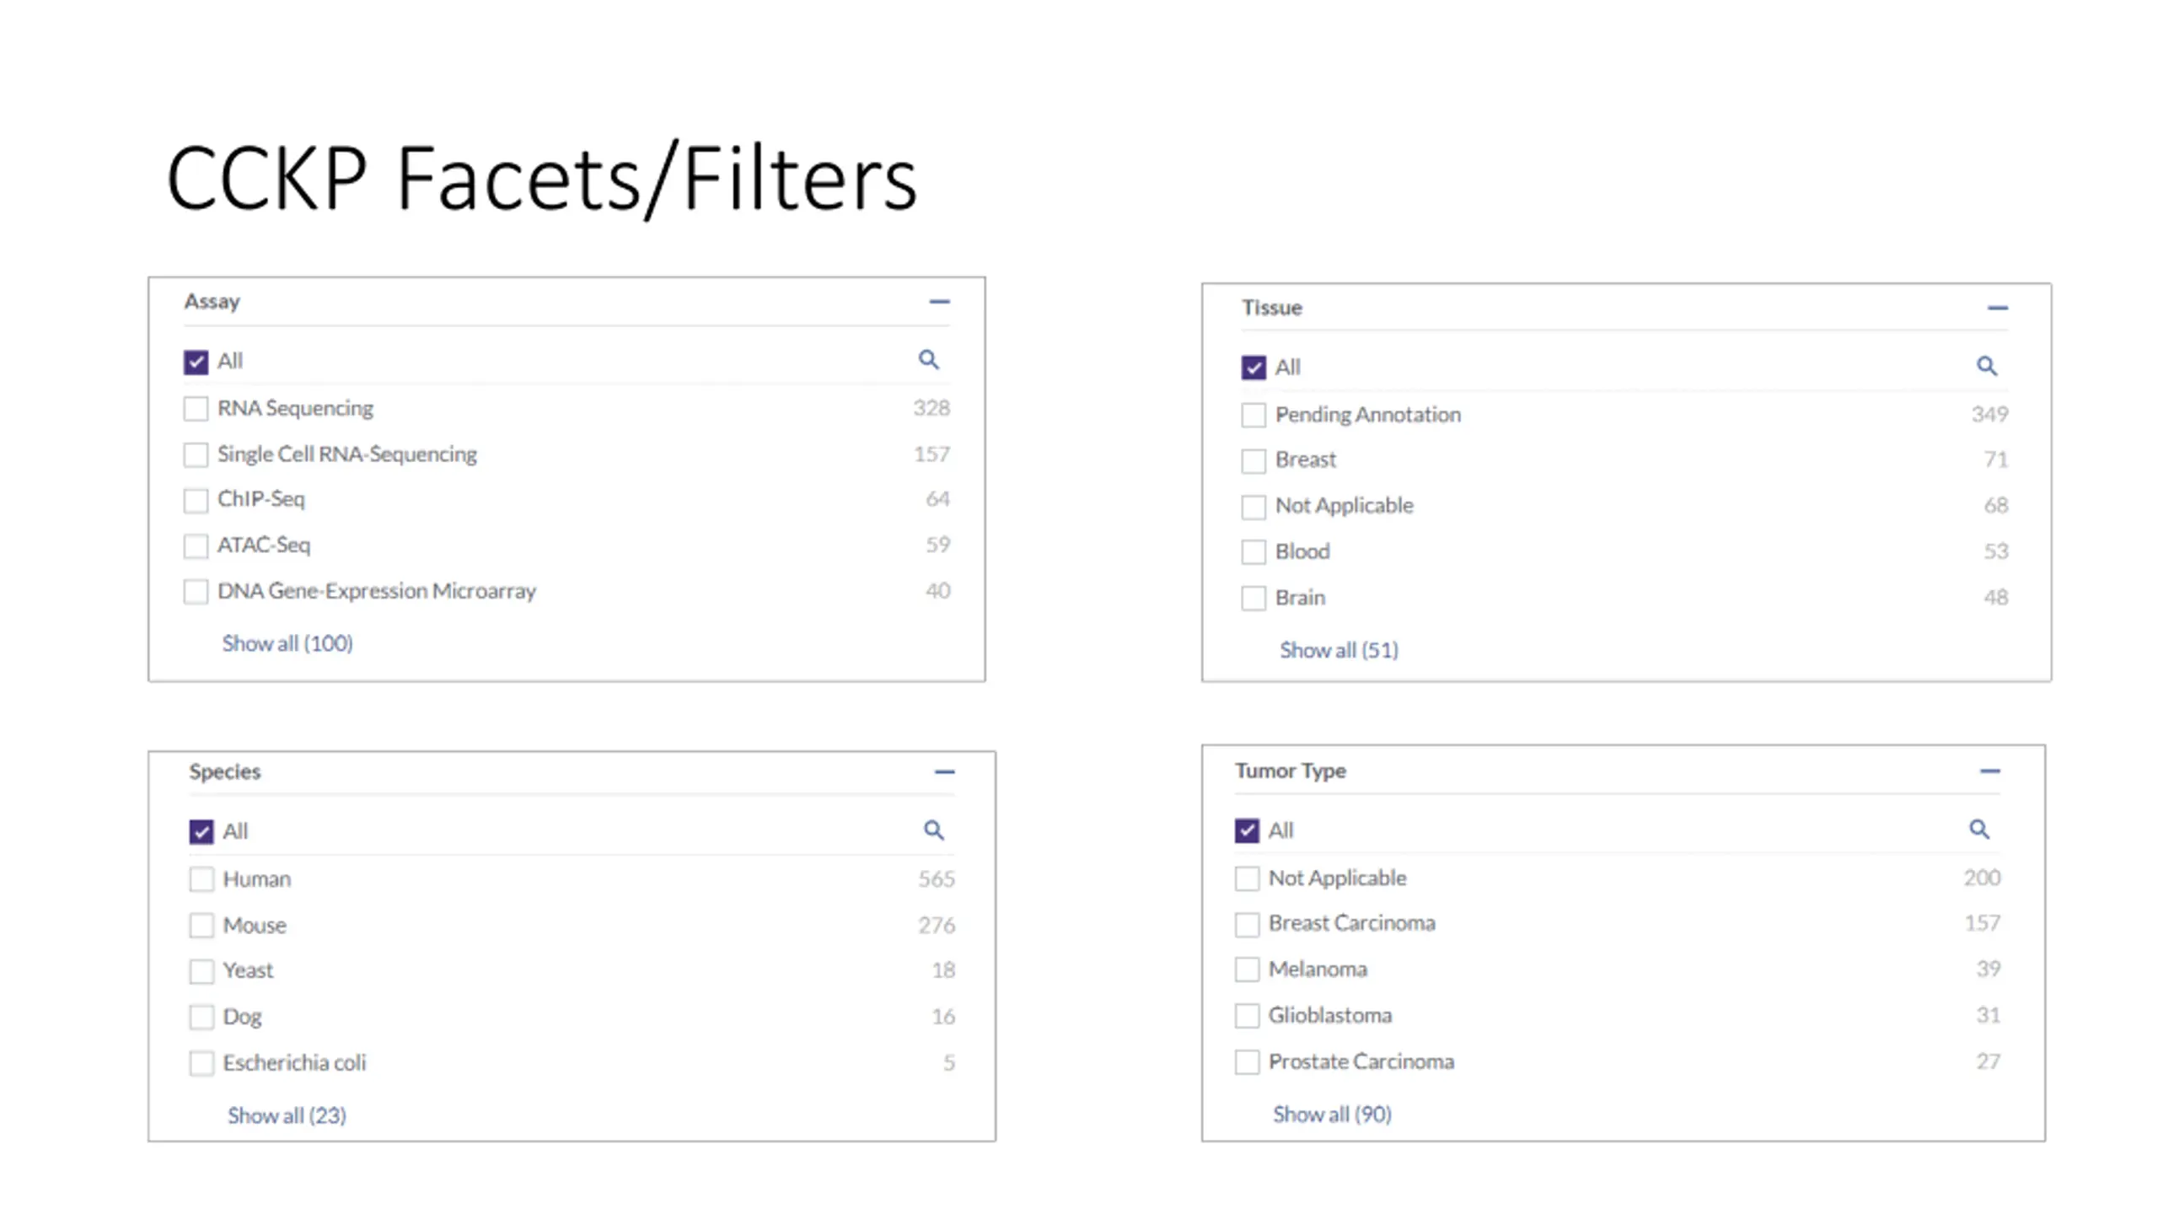Enable the Prostate Carcinoma filter
Screen dimensions: 2158x1214
click(x=1247, y=1062)
